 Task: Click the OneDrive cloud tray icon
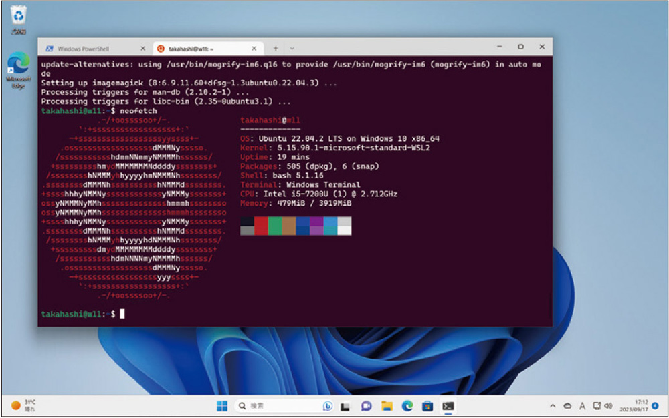click(567, 405)
